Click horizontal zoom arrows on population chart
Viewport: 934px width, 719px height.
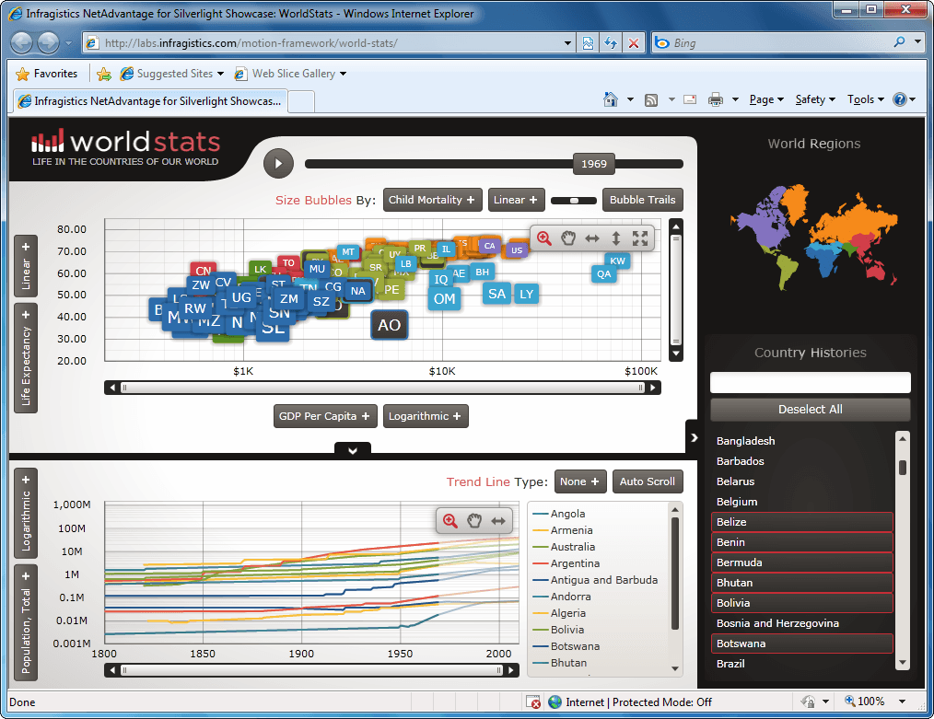click(498, 521)
